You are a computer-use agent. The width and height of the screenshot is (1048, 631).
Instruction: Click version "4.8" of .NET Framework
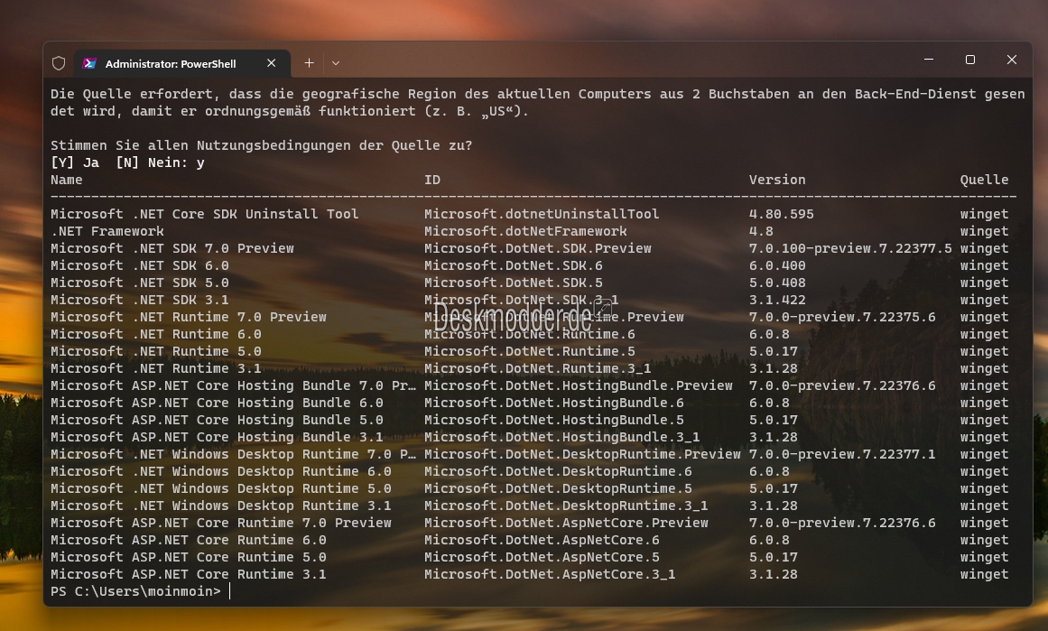pyautogui.click(x=761, y=231)
